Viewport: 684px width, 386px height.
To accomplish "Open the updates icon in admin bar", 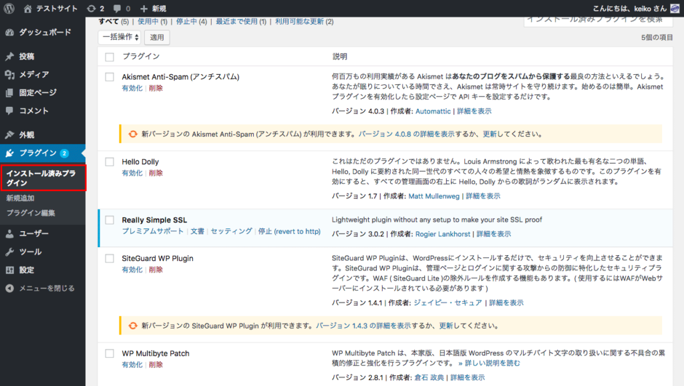I will (x=91, y=8).
